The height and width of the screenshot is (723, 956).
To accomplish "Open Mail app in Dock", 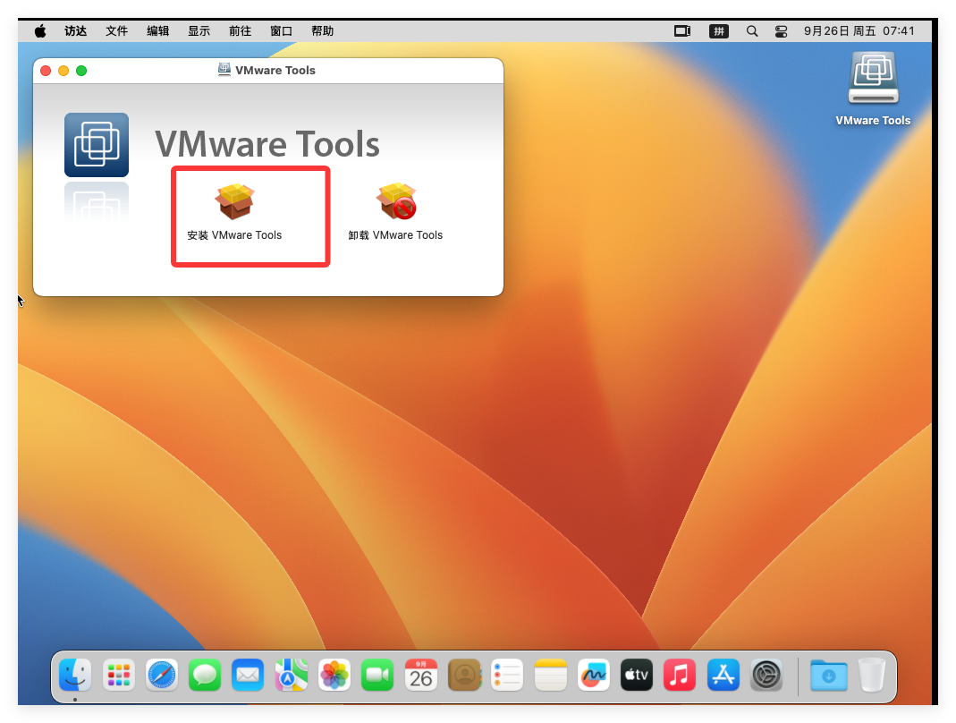I will 248,675.
